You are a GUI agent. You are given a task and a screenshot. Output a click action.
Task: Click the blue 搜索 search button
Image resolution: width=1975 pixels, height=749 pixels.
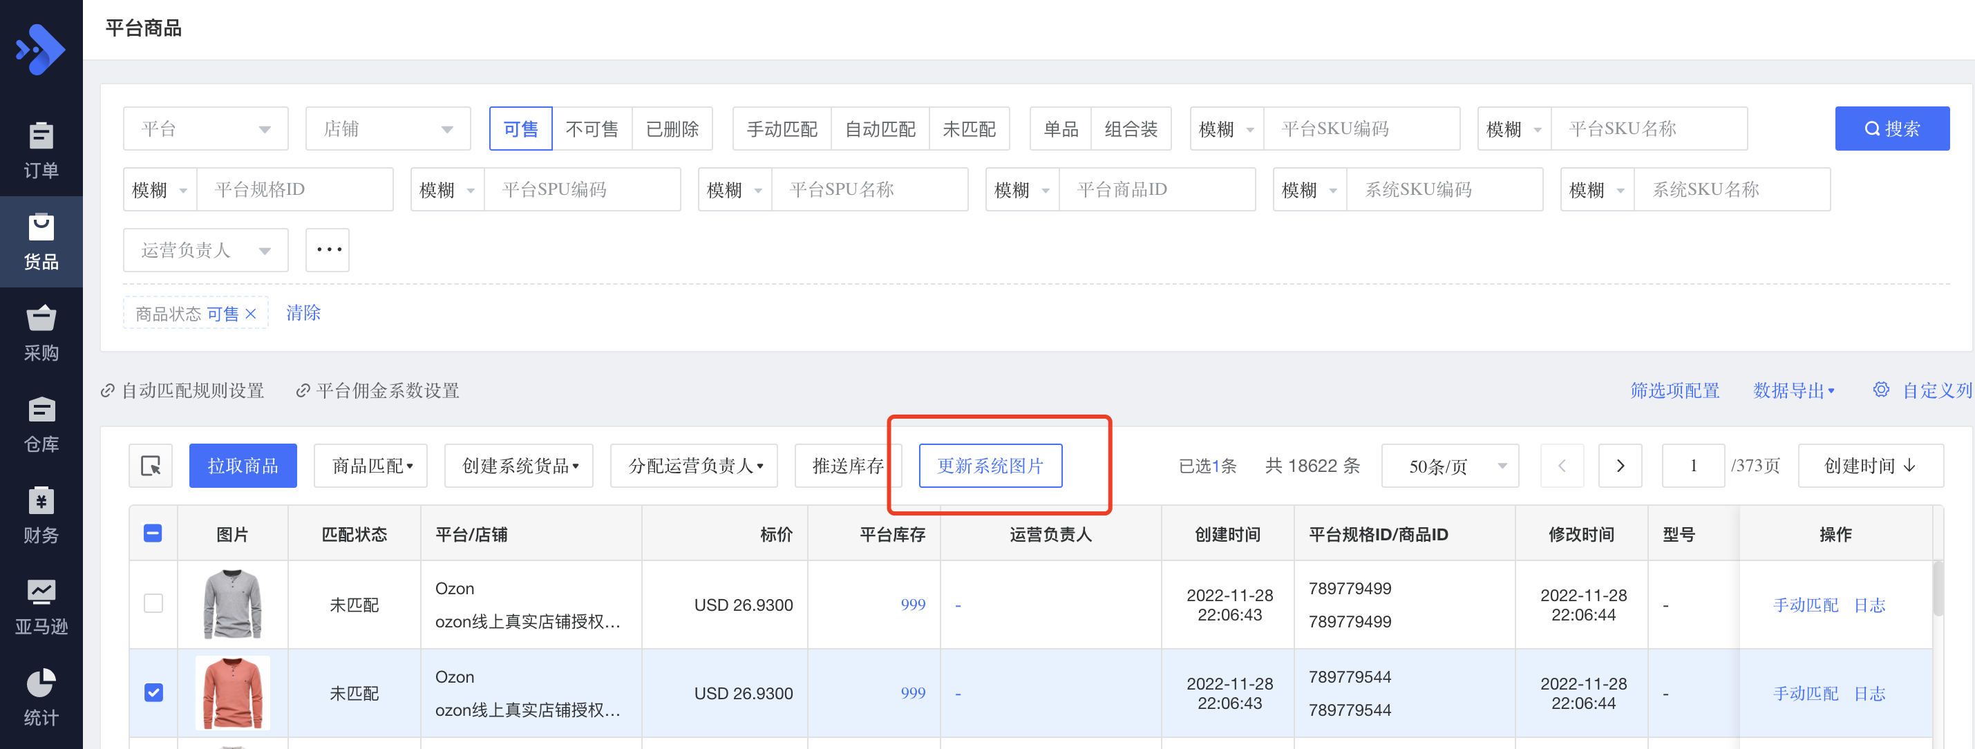(1891, 129)
